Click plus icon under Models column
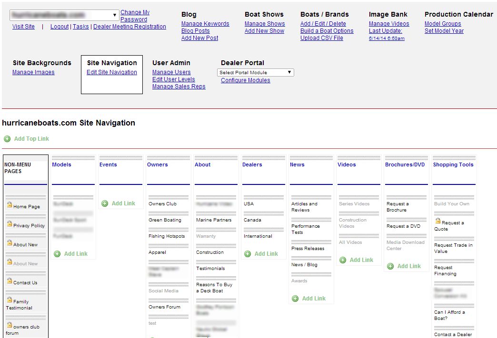This screenshot has width=497, height=338. click(57, 254)
